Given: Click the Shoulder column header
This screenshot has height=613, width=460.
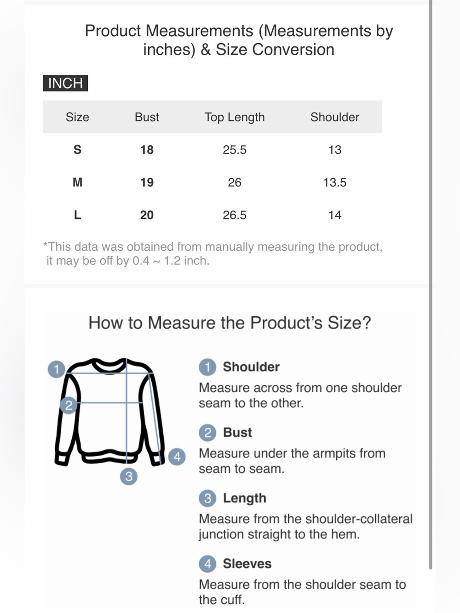Looking at the screenshot, I should tap(335, 117).
